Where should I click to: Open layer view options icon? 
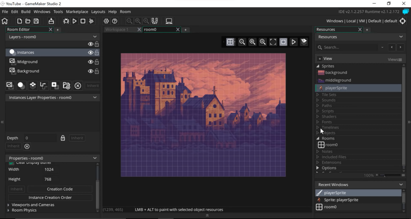click(x=304, y=42)
